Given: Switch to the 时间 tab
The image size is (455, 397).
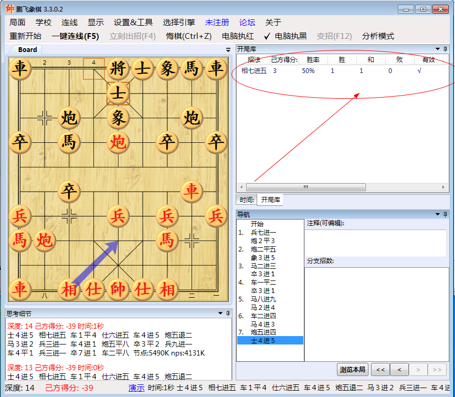Looking at the screenshot, I should (247, 200).
